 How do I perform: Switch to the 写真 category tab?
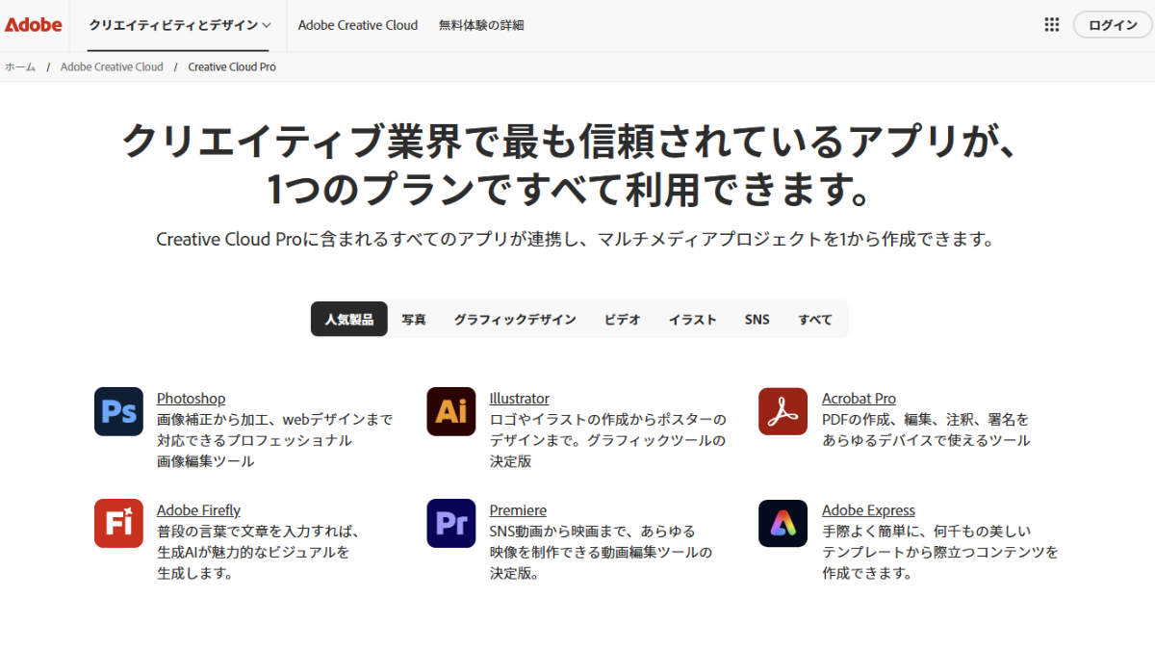pyautogui.click(x=414, y=318)
